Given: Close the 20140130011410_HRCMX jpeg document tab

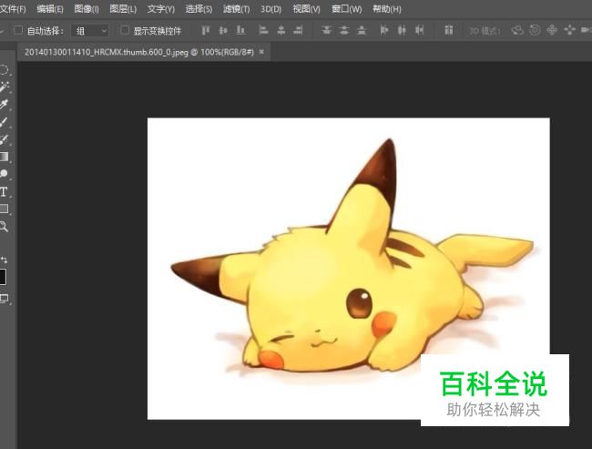Looking at the screenshot, I should click(x=261, y=52).
